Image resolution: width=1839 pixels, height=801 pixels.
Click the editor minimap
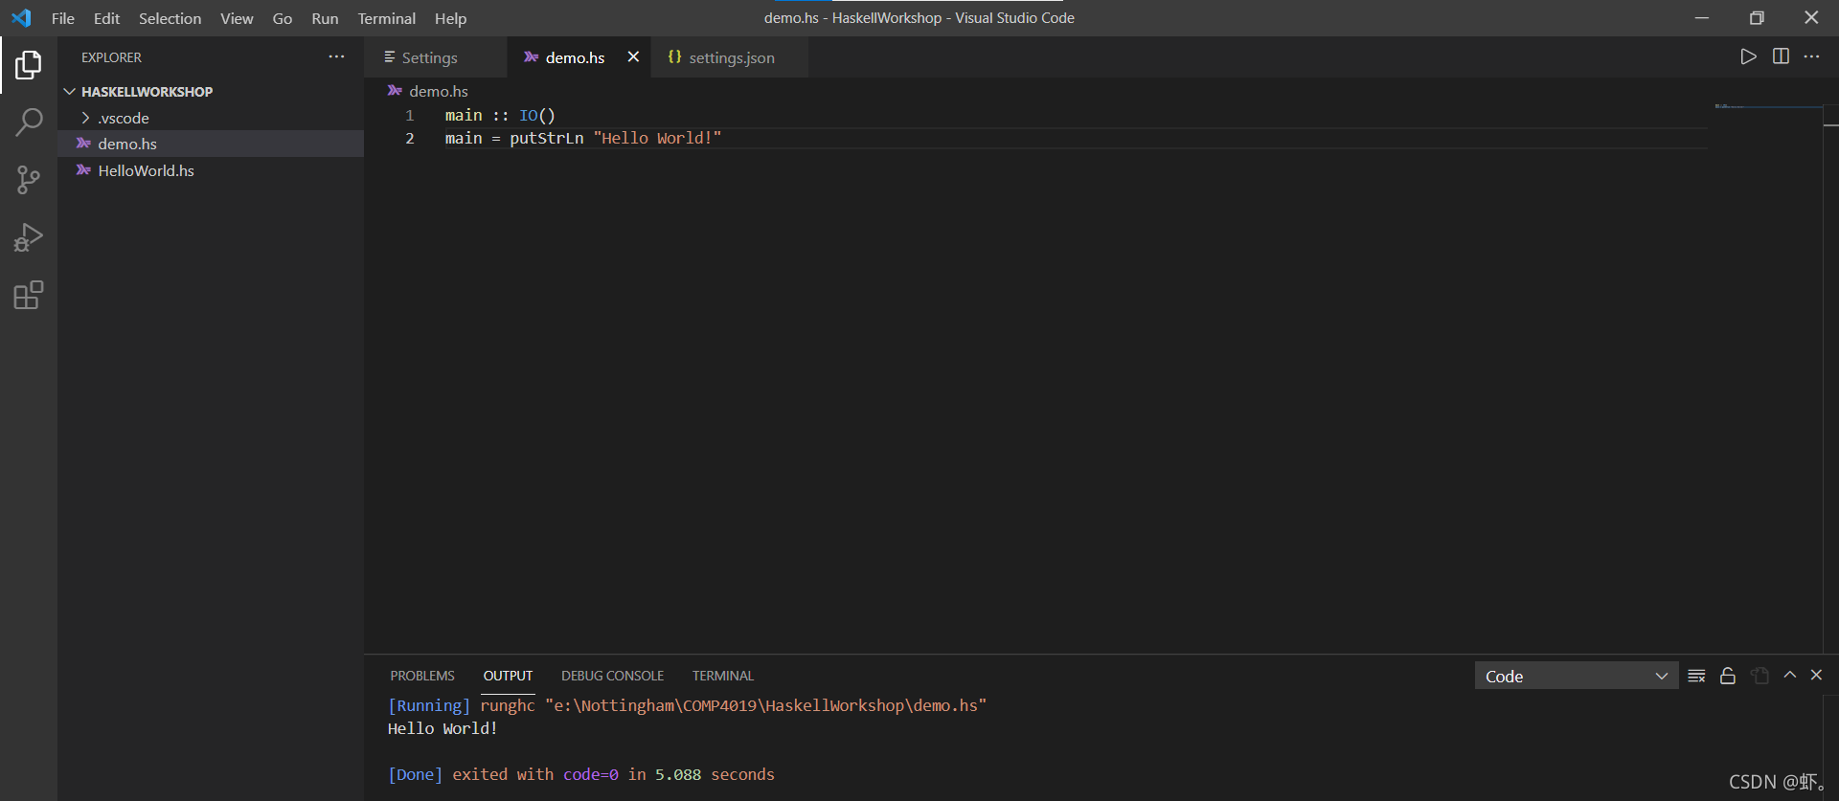(x=1767, y=378)
